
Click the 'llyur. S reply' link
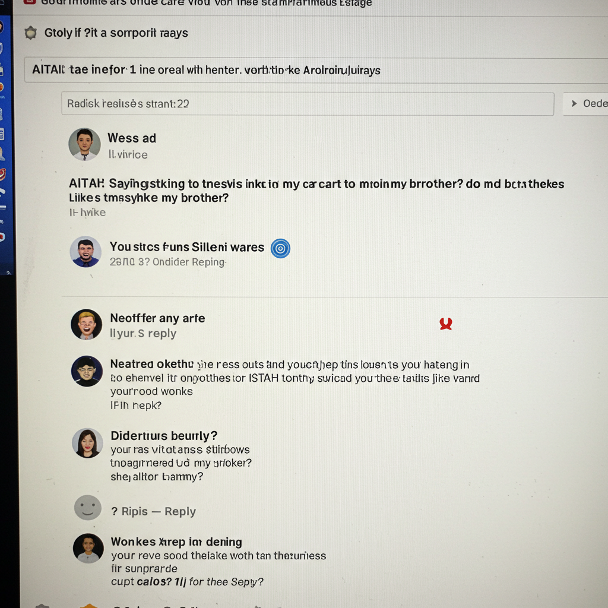pyautogui.click(x=143, y=334)
